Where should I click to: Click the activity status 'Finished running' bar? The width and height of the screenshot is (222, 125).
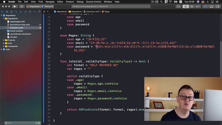(x=111, y=7)
